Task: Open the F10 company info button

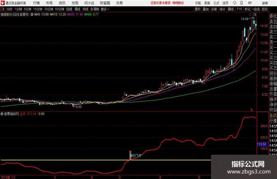Action: (x=239, y=9)
